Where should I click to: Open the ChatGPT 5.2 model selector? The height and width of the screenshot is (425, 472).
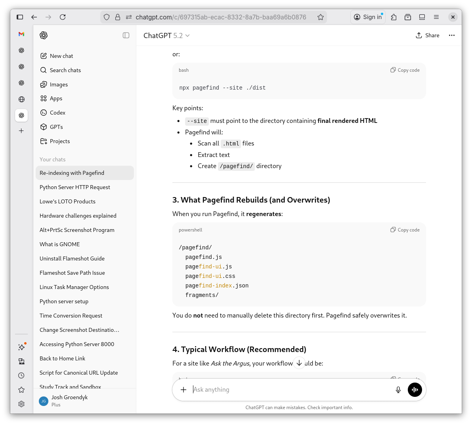166,35
